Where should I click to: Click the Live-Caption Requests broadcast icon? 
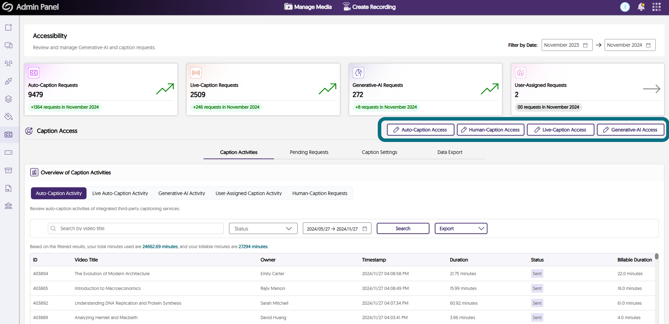pos(196,73)
